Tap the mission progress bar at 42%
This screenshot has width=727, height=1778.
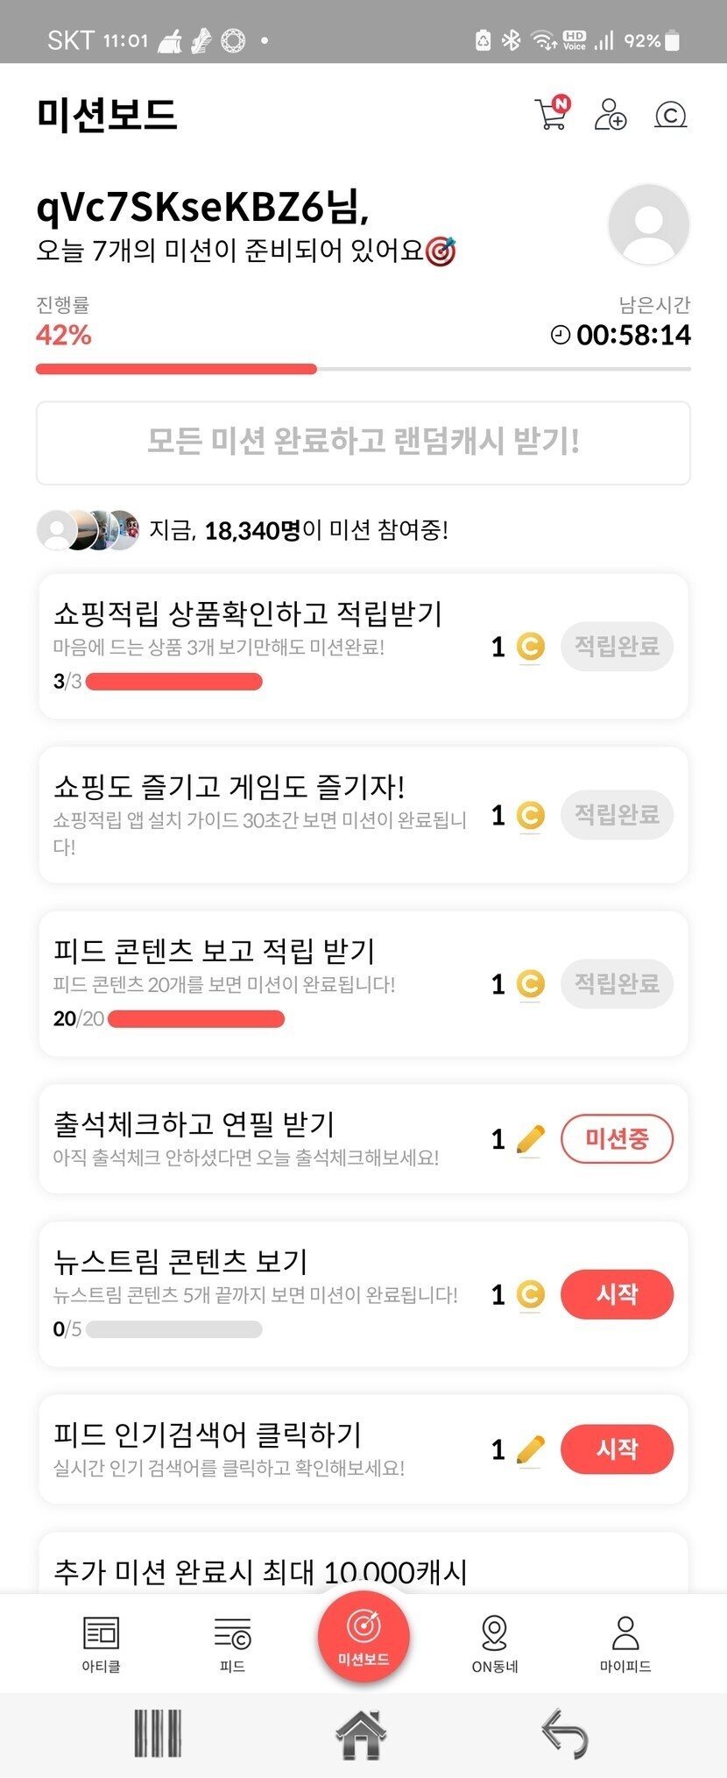pos(363,370)
